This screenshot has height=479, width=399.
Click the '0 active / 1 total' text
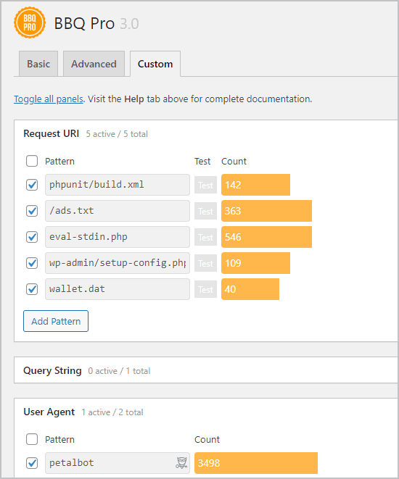coord(119,371)
